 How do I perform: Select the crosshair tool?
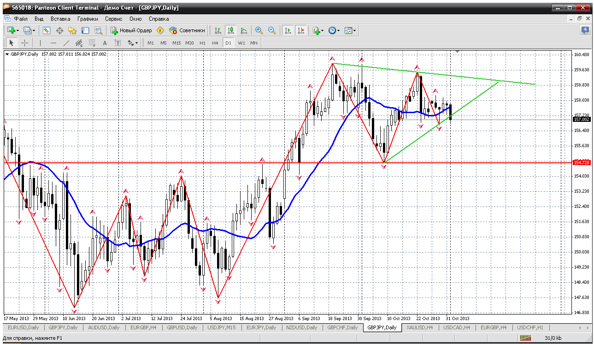tap(24, 43)
